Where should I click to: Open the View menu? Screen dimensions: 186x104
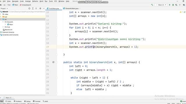pos(9,1)
